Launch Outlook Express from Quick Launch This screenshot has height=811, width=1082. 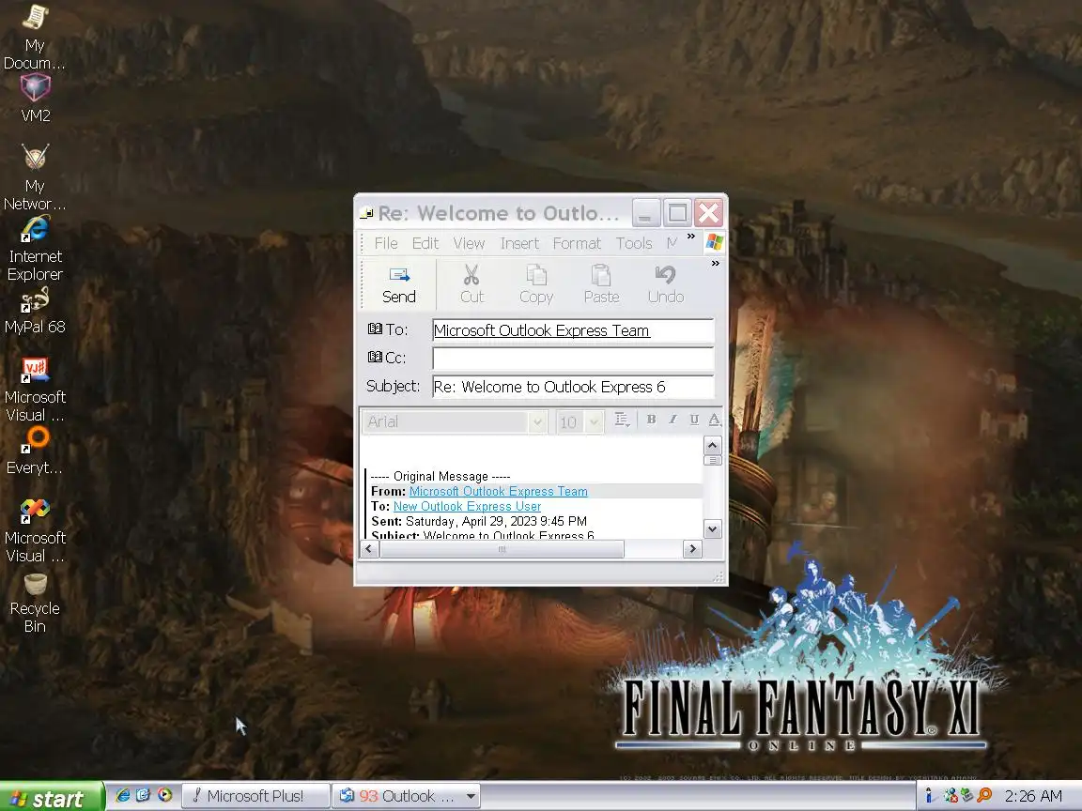pyautogui.click(x=144, y=796)
